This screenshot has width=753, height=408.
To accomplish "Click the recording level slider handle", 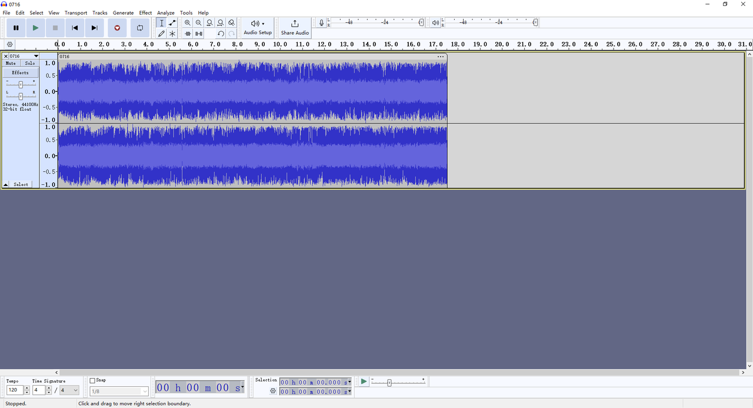I will 421,23.
